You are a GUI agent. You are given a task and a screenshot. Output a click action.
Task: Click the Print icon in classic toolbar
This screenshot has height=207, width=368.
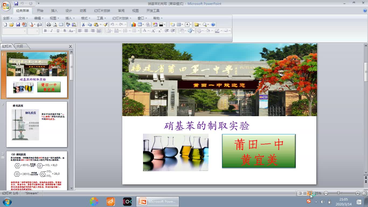pos(48,25)
